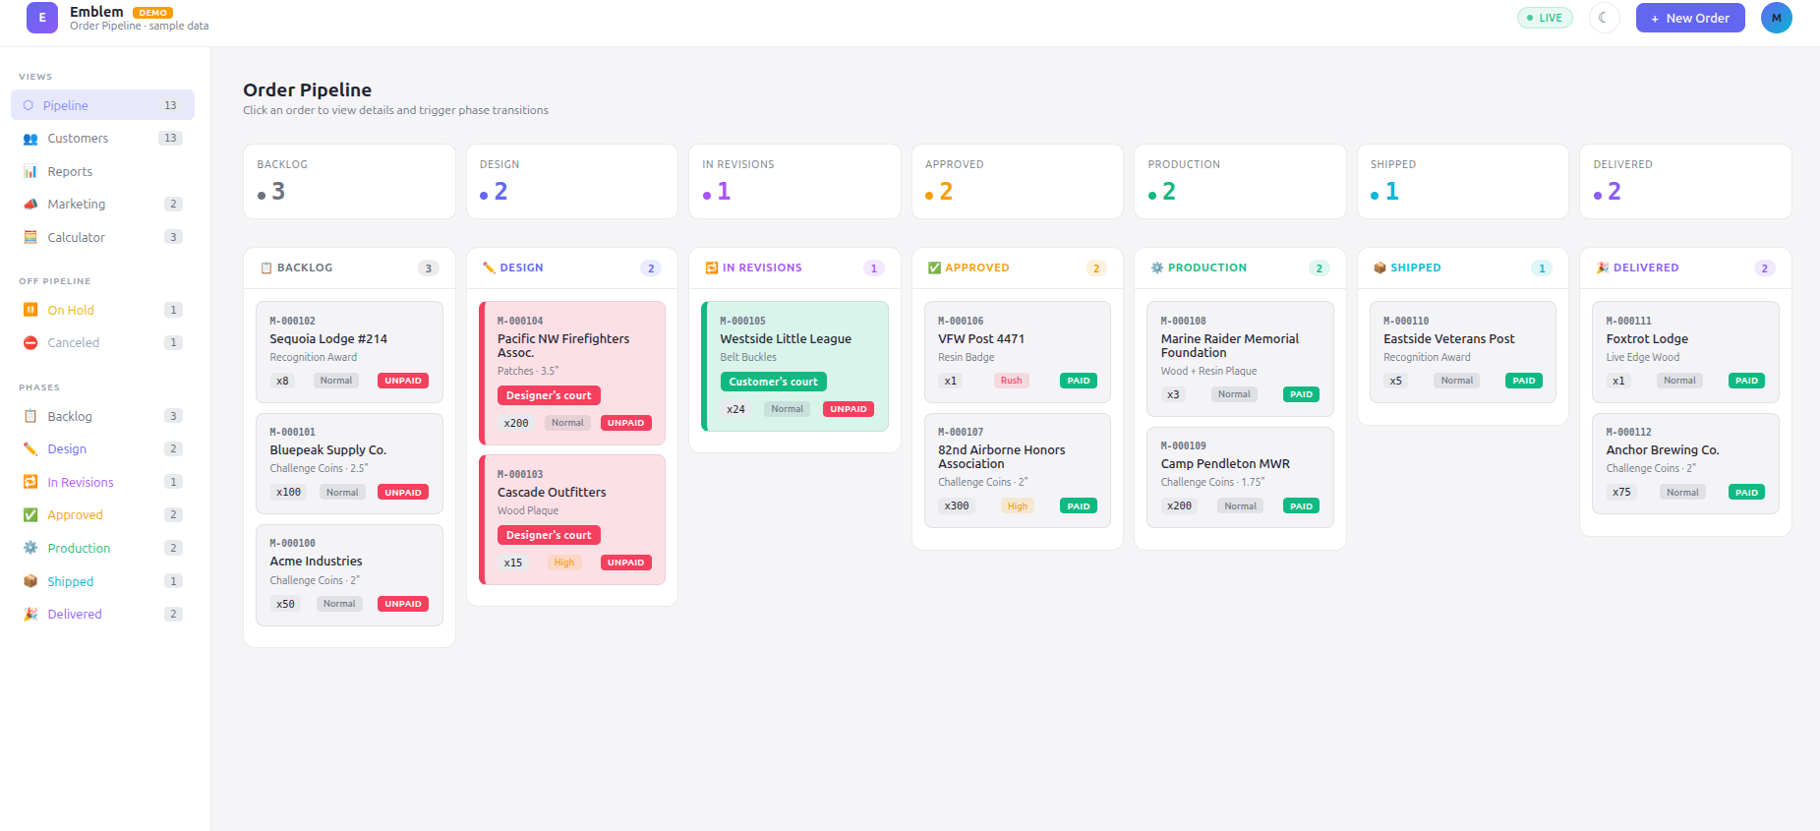Screen dimensions: 1820x831
Task: Click the Design column count badge
Action: [651, 268]
